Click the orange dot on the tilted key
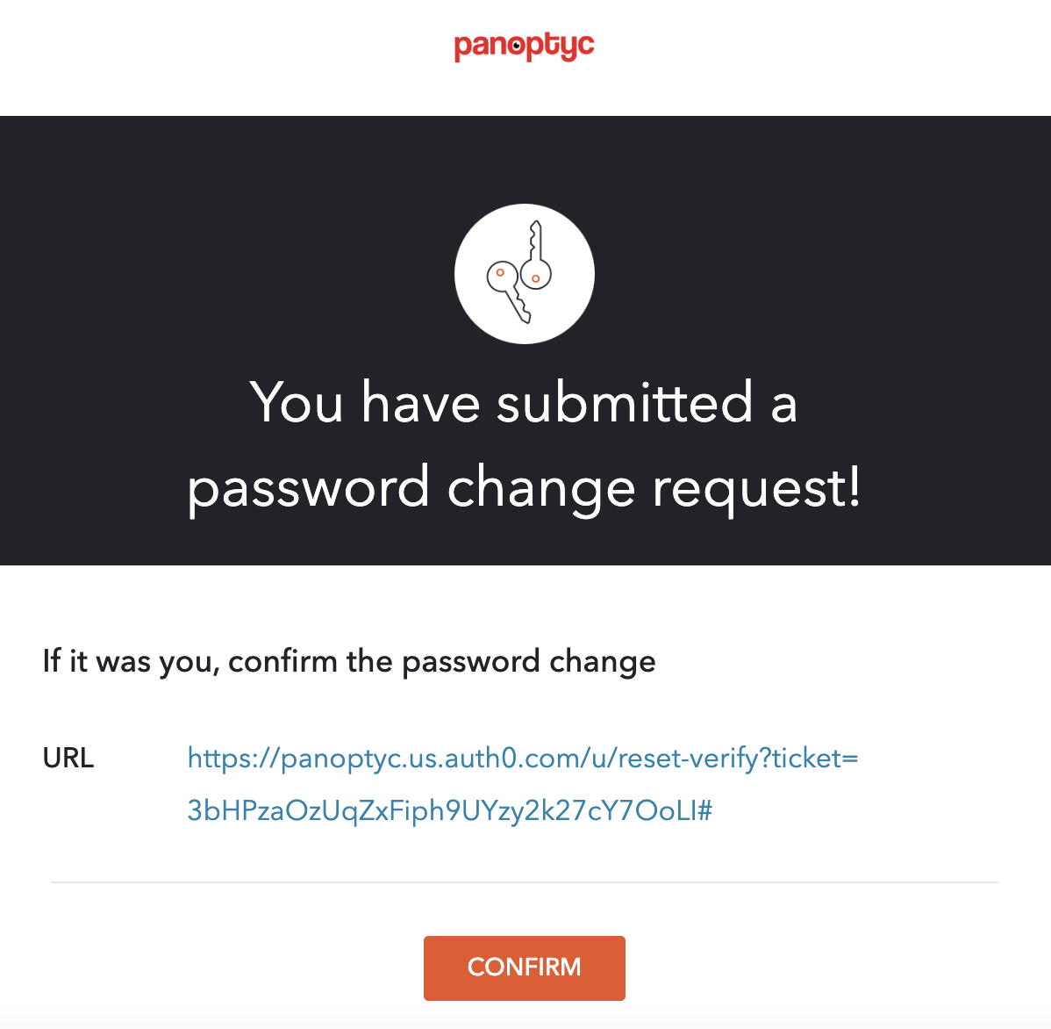1051x1029 pixels. click(x=500, y=272)
